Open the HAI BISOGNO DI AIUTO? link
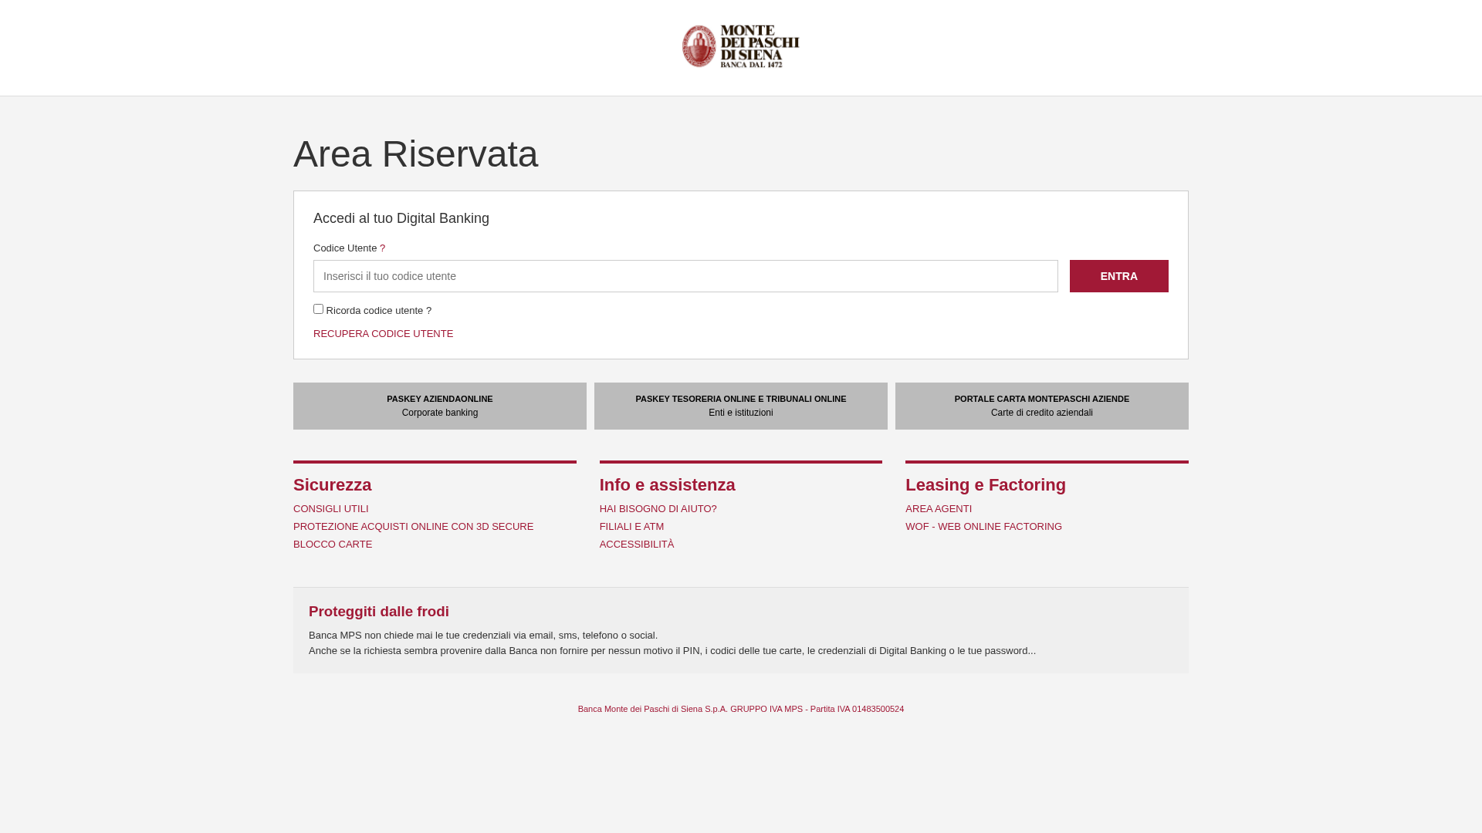 click(658, 509)
